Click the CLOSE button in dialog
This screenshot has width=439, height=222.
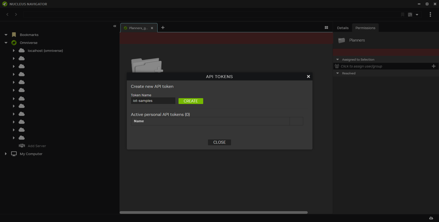click(x=219, y=142)
